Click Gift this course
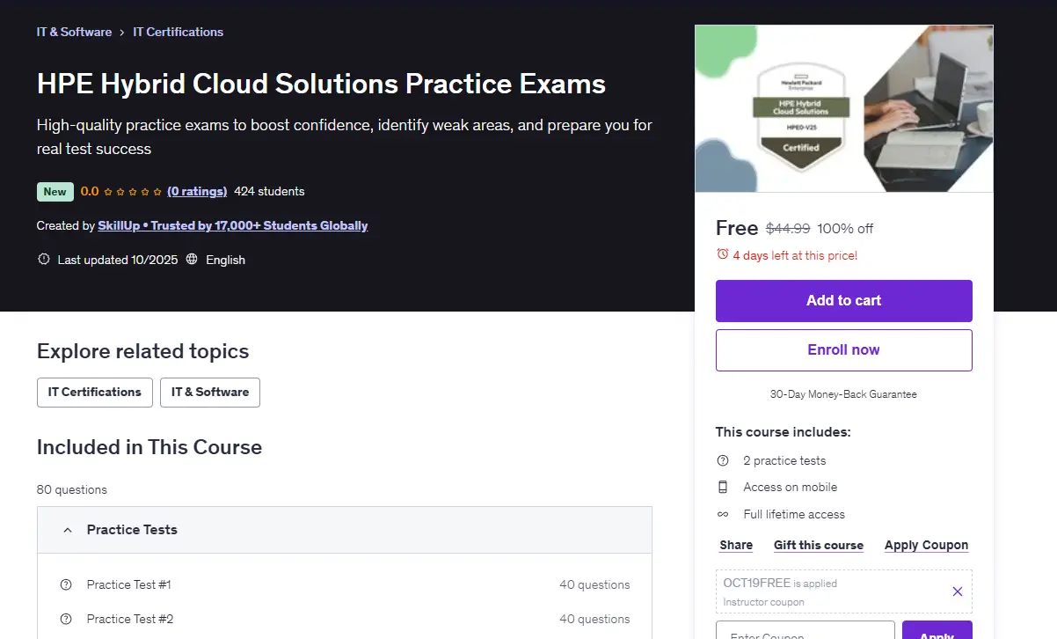1057x639 pixels. click(x=819, y=545)
